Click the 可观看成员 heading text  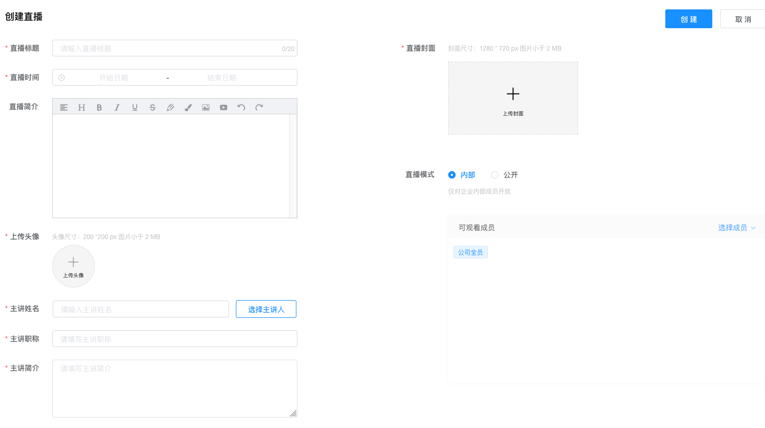[x=476, y=228]
